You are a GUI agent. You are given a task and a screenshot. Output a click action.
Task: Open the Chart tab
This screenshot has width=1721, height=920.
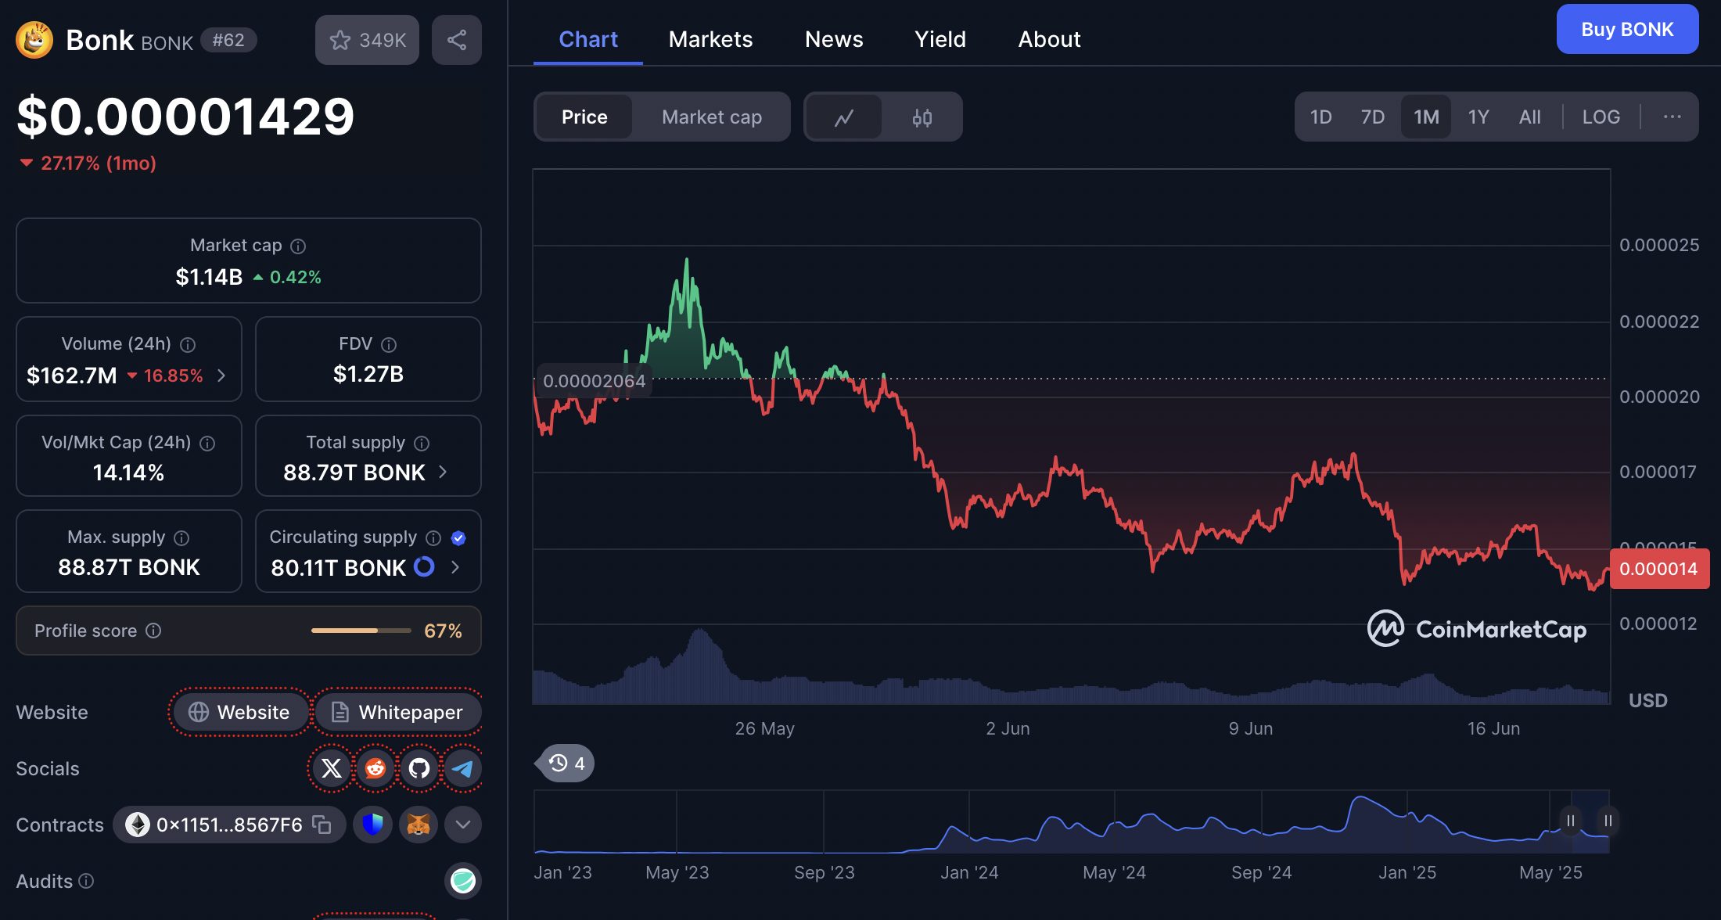pyautogui.click(x=588, y=39)
